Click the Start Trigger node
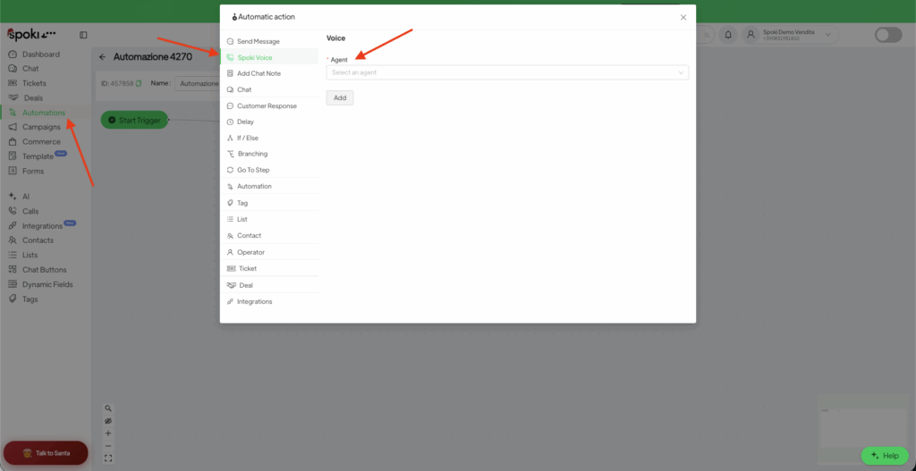The image size is (916, 471). tap(134, 120)
